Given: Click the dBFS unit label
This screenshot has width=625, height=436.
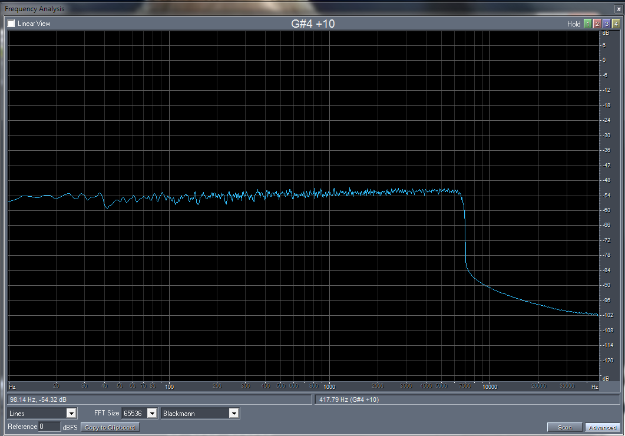Looking at the screenshot, I should tap(70, 427).
